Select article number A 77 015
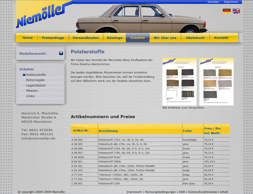Screen dimensions: 253x194 [x=77, y=179]
